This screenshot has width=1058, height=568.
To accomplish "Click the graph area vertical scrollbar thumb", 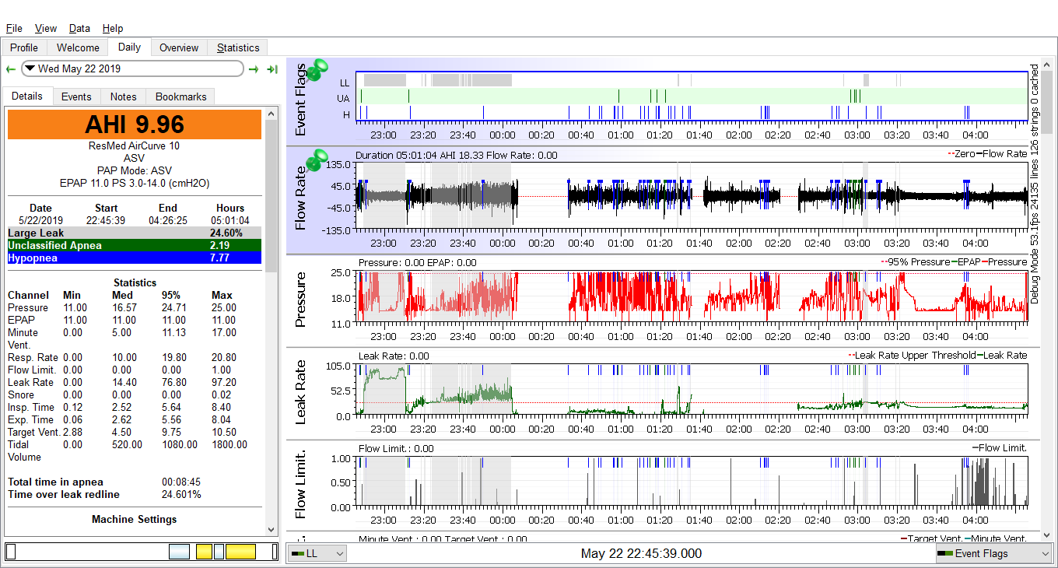I will tap(1047, 101).
